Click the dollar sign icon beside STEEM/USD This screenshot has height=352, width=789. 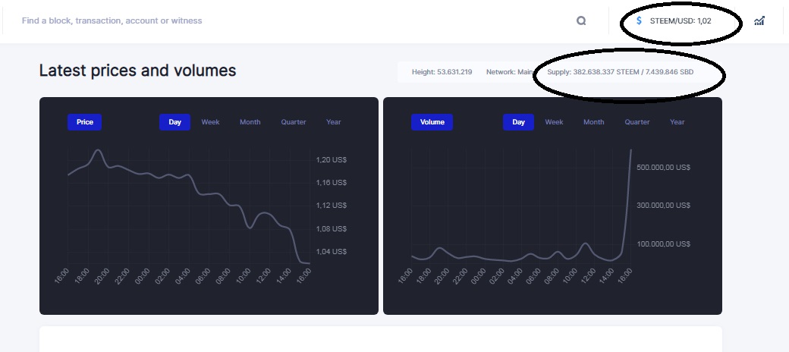[x=639, y=20]
